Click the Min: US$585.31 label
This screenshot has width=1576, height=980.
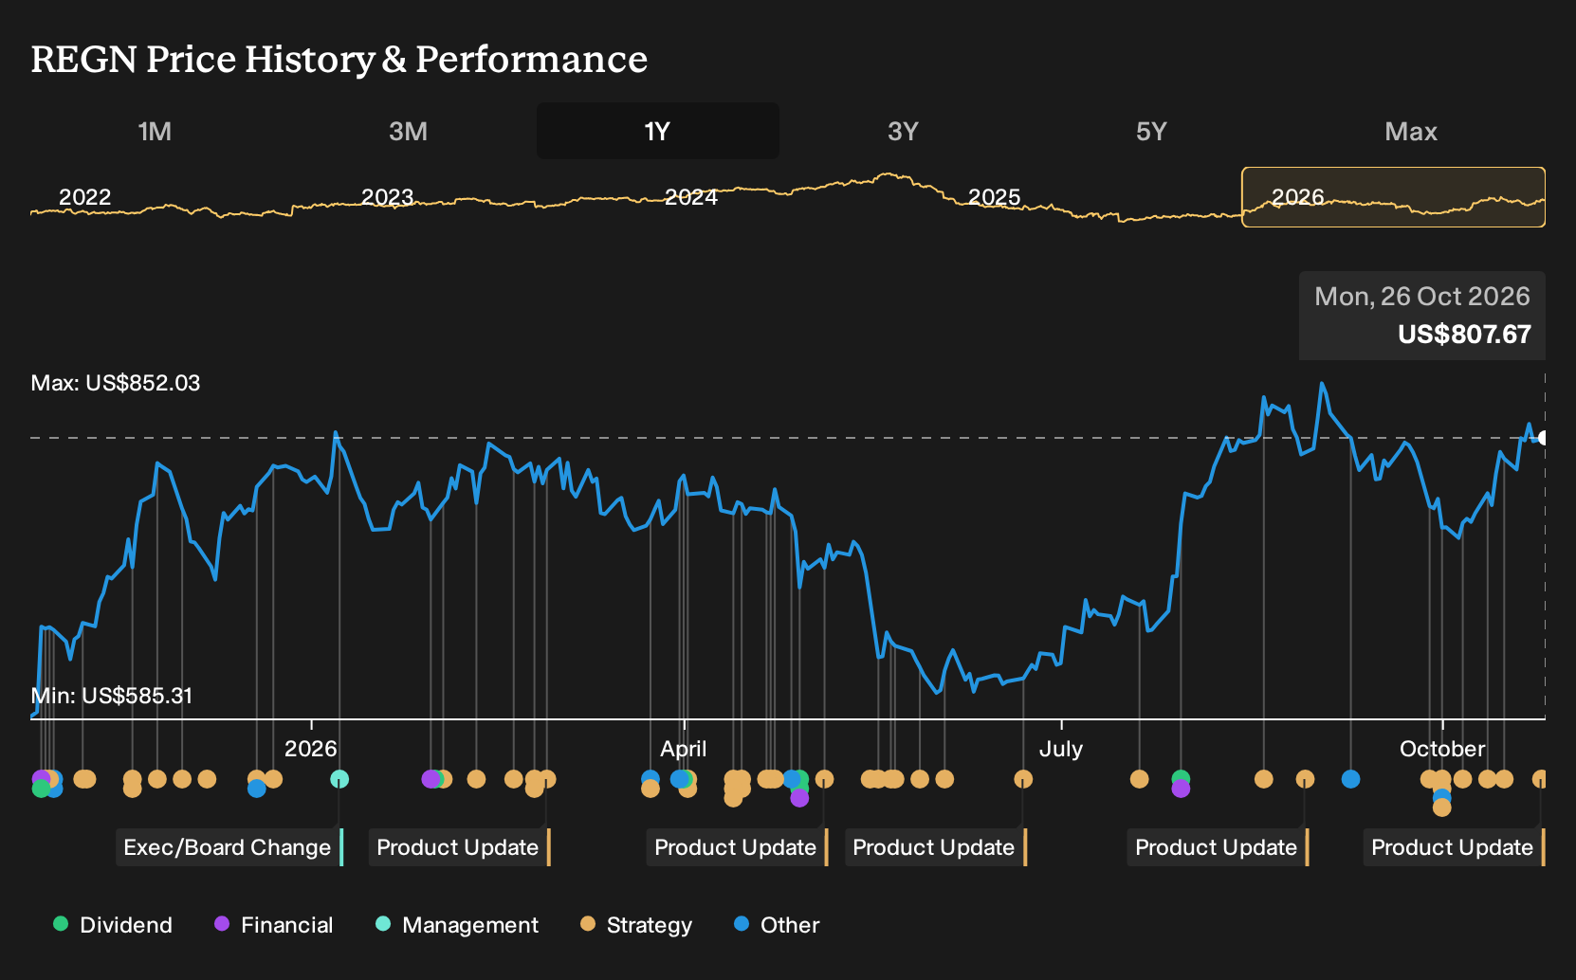[x=112, y=696]
